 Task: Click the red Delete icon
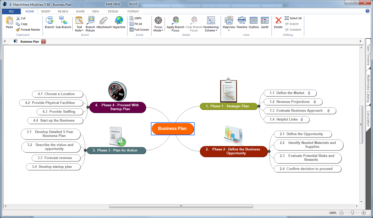(278, 21)
